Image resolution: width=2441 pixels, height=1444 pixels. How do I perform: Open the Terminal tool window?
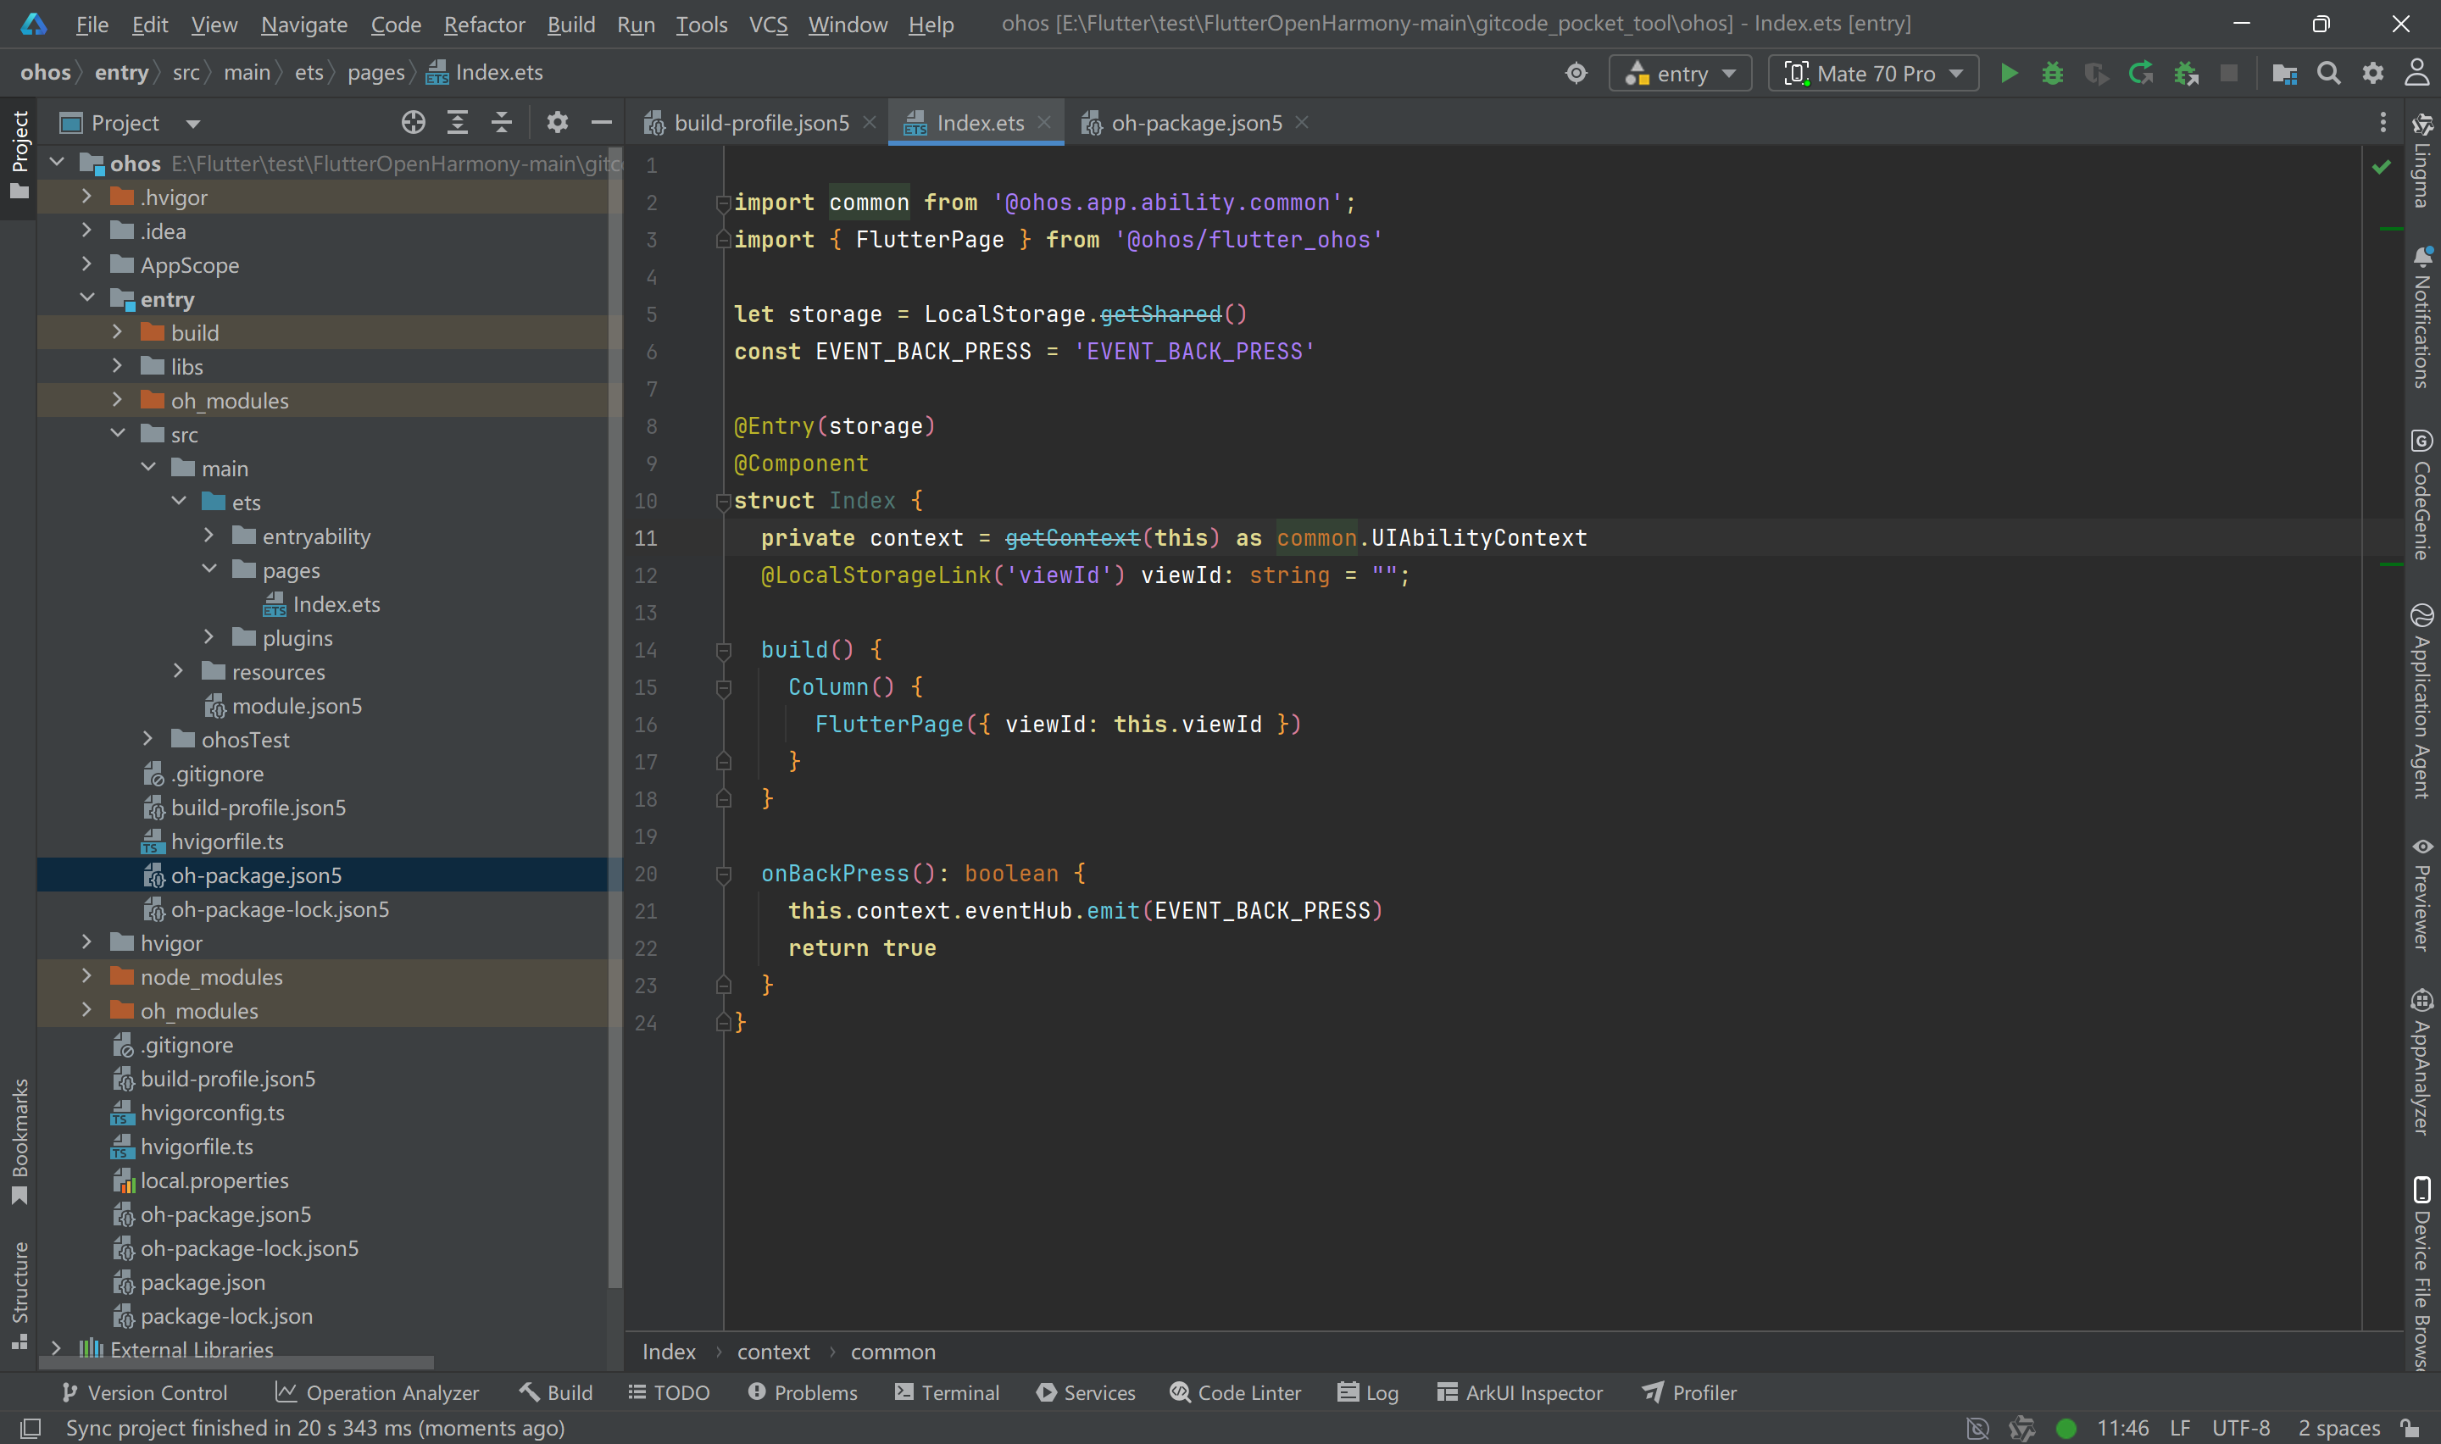[x=947, y=1392]
